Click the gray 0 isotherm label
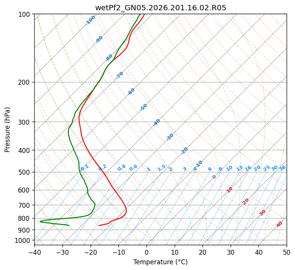This screenshot has height=270, width=295. 214,177
